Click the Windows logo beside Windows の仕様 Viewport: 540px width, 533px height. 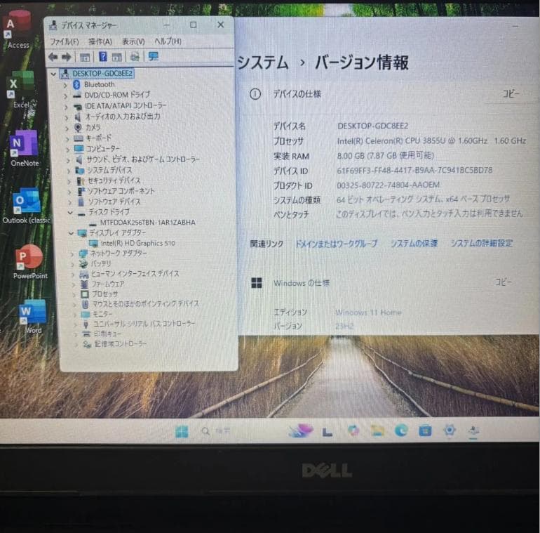[x=257, y=283]
